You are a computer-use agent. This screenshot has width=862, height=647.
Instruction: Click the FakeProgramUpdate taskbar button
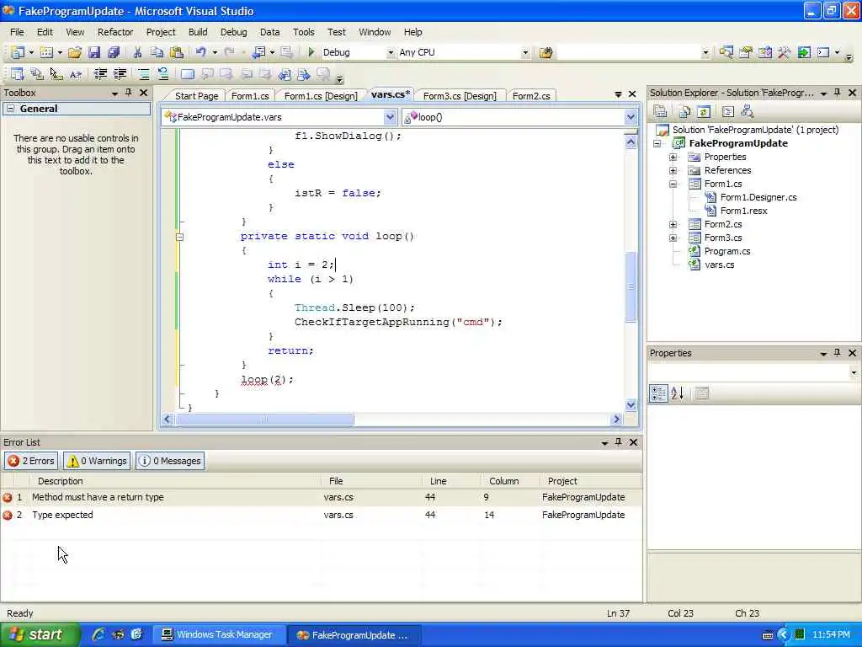pyautogui.click(x=354, y=634)
